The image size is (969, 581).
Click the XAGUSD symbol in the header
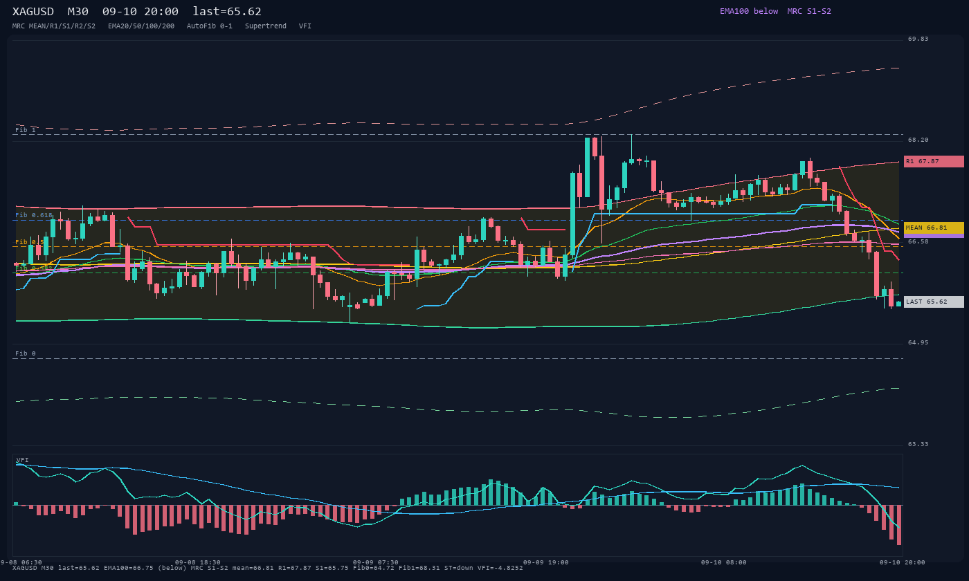(35, 12)
